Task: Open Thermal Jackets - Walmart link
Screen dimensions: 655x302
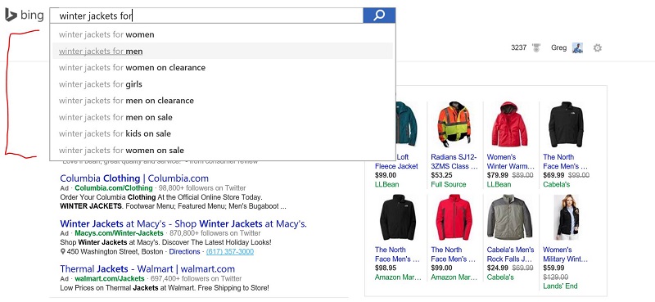Action: click(x=147, y=269)
